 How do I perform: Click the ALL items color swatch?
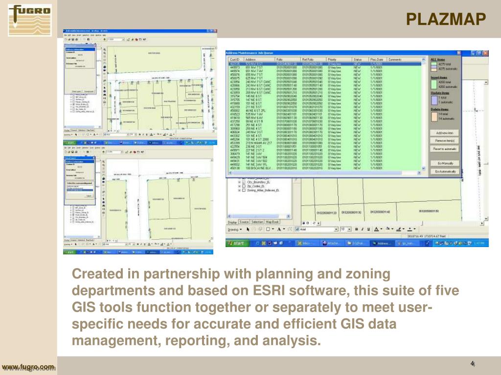434,66
